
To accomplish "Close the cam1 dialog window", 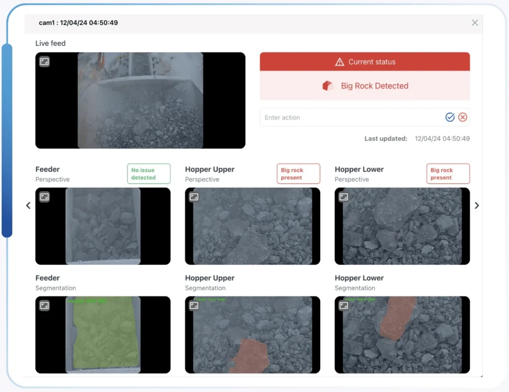I will click(475, 23).
